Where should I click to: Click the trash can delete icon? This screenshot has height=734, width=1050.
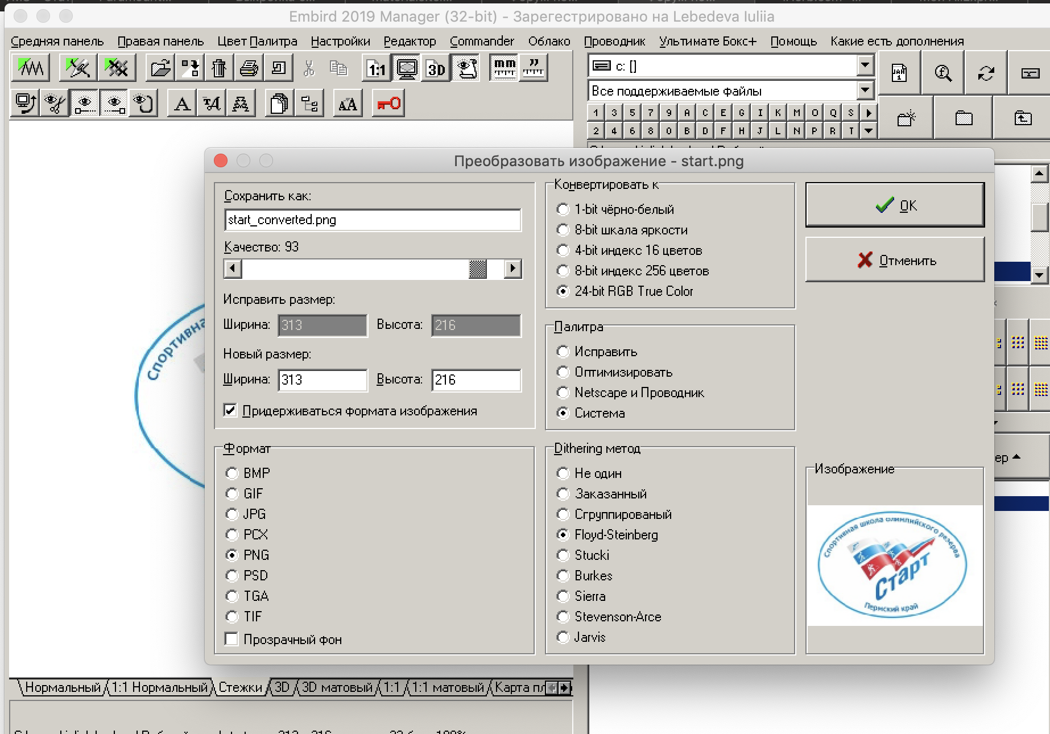click(x=219, y=69)
